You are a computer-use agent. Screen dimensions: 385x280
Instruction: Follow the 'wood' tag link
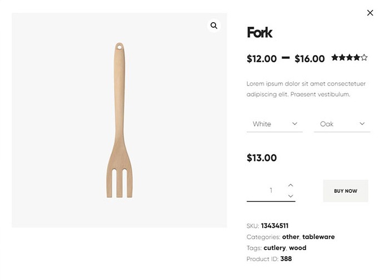point(298,248)
